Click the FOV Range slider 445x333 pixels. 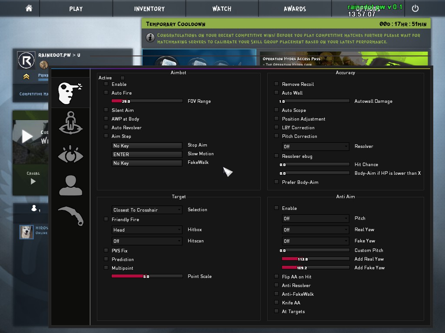click(x=147, y=101)
